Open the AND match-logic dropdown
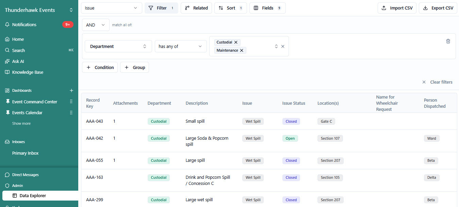Image resolution: width=459 pixels, height=207 pixels. tap(96, 25)
